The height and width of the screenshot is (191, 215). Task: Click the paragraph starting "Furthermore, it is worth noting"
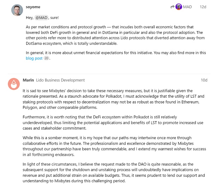click(111, 123)
